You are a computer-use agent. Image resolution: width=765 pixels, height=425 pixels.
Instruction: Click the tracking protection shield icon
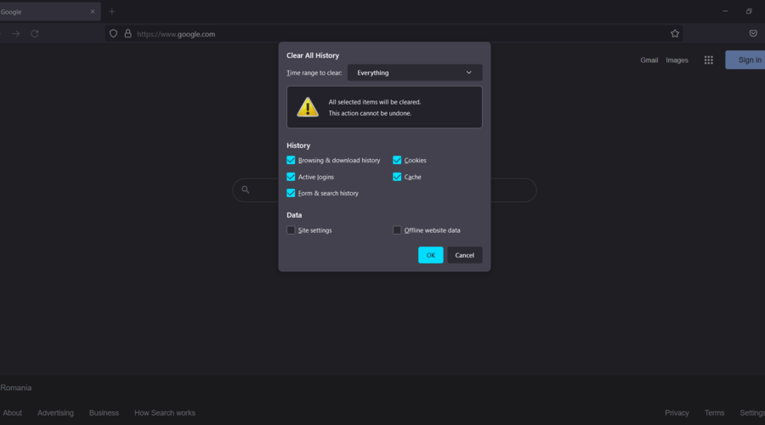point(113,34)
